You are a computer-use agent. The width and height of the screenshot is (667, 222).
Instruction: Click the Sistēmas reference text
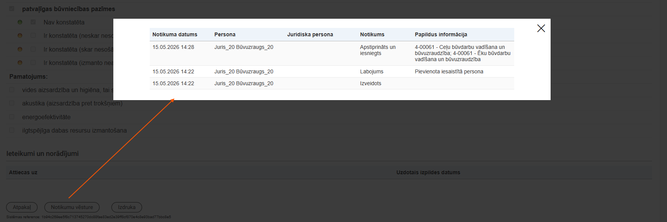coord(88,217)
